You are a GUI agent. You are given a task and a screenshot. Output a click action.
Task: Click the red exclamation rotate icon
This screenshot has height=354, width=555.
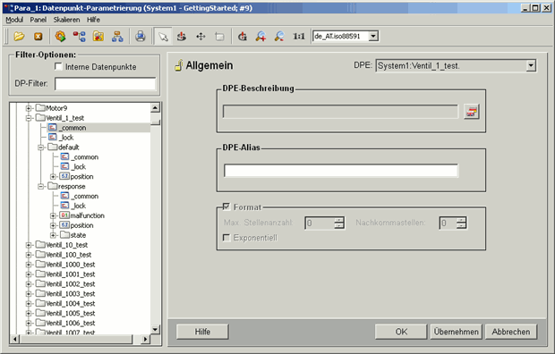coord(182,36)
